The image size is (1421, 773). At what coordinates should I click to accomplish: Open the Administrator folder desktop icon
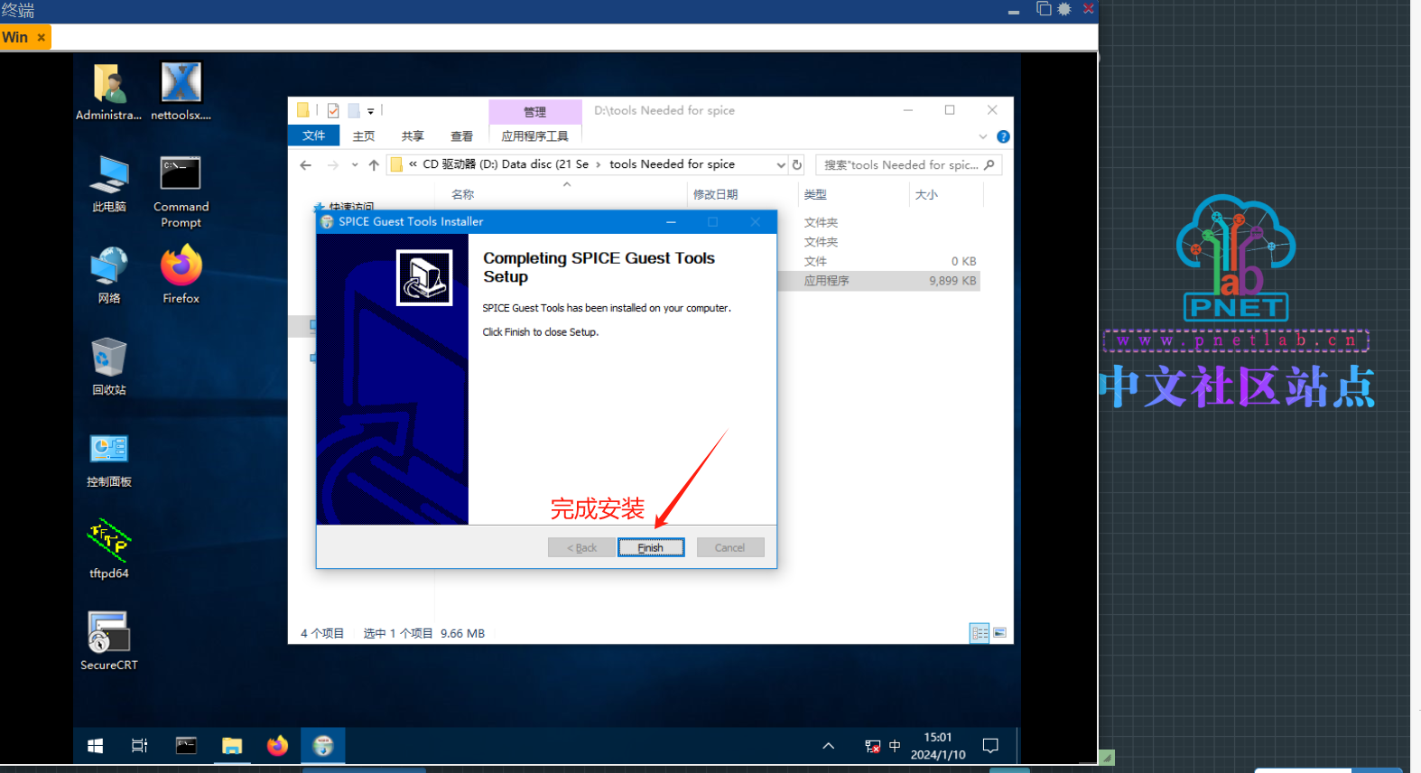pos(109,92)
